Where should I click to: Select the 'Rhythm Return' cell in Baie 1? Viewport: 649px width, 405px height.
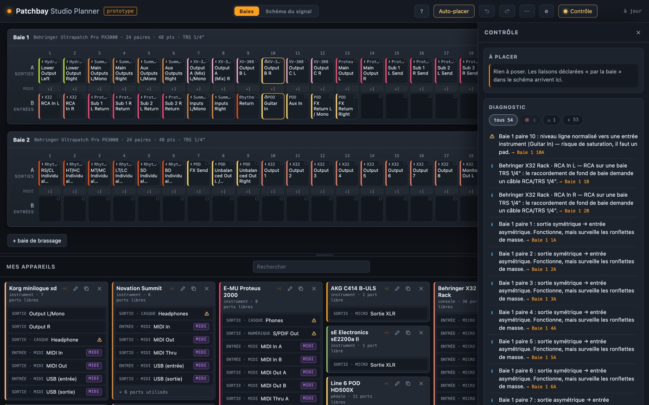(x=248, y=106)
